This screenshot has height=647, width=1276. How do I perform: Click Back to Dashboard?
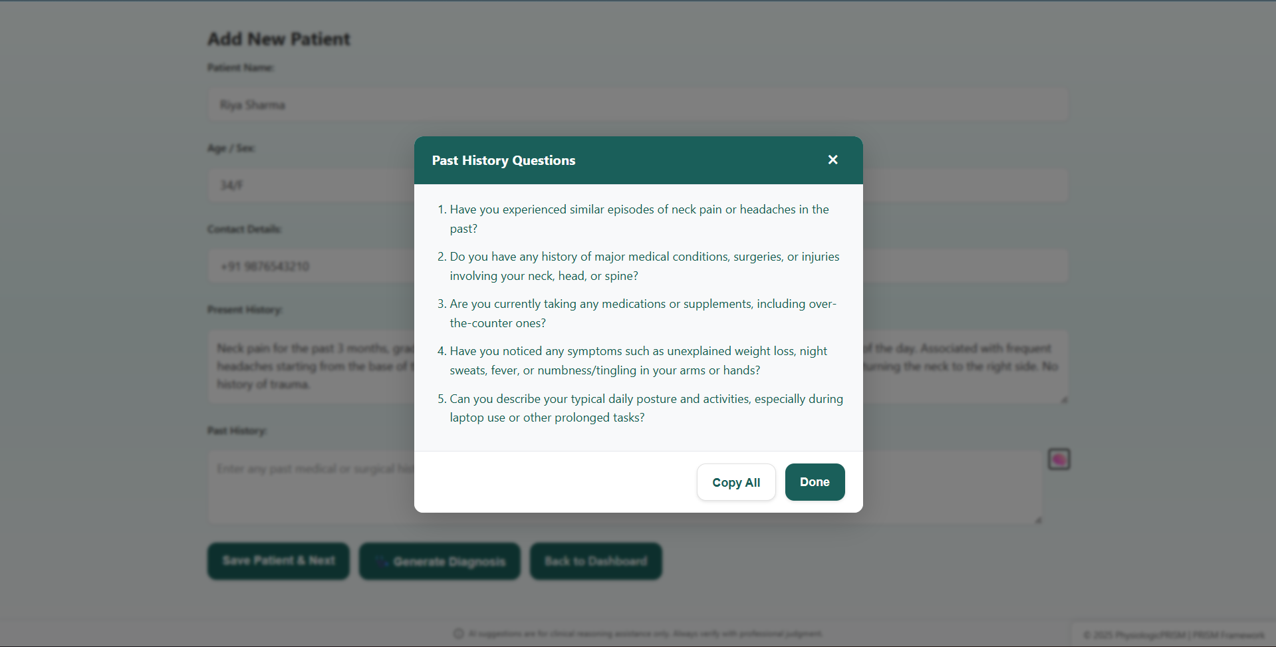tap(595, 561)
